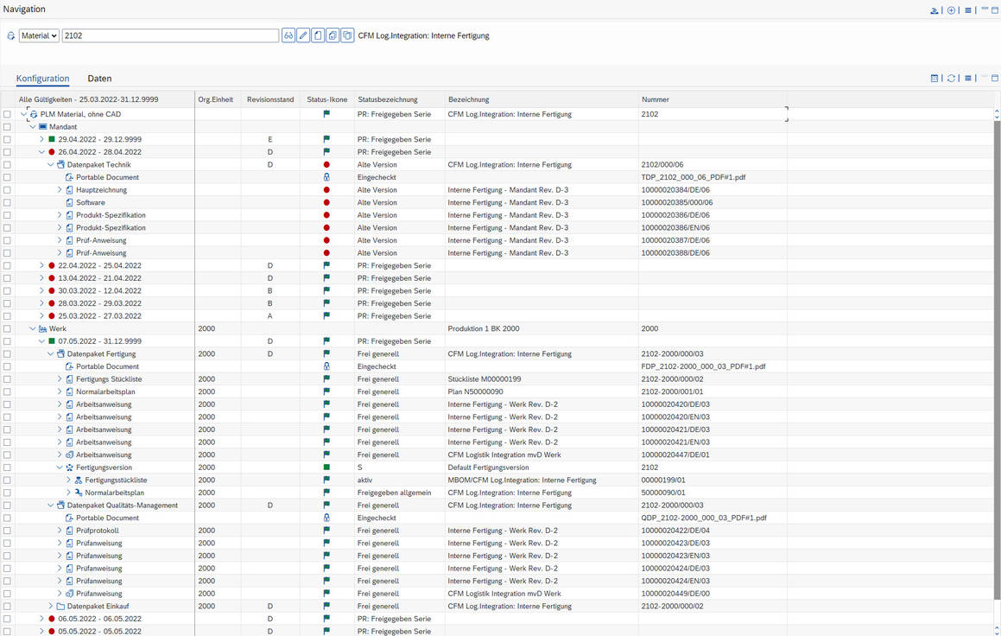Click the material number field containing 2102

tap(170, 35)
